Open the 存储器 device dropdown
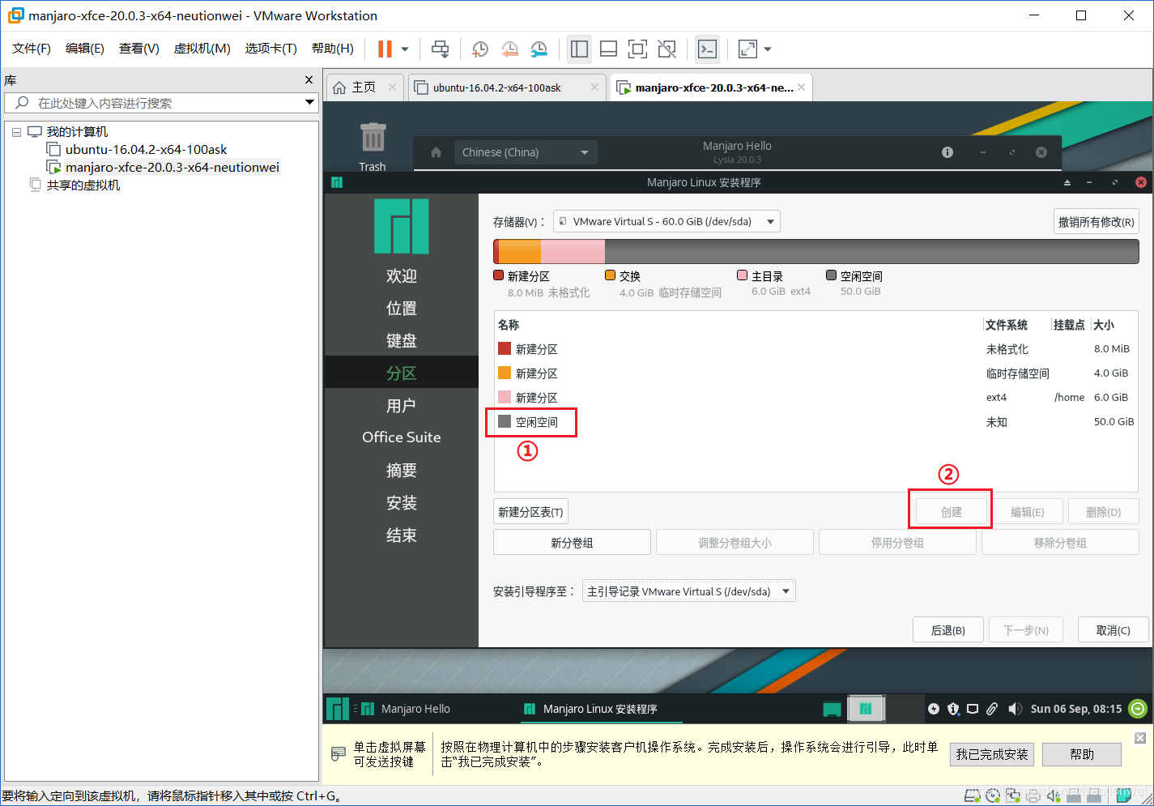This screenshot has height=806, width=1154. click(x=666, y=221)
